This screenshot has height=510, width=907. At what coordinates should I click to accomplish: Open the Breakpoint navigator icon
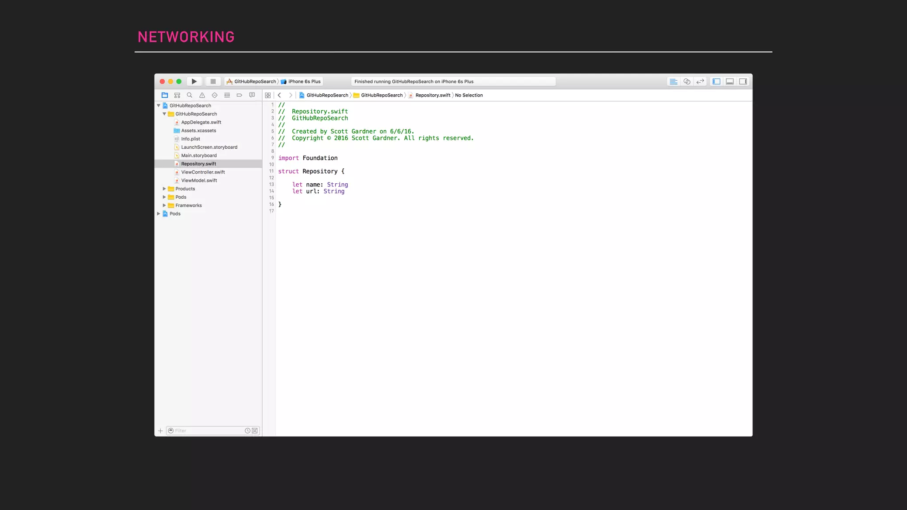pyautogui.click(x=239, y=95)
